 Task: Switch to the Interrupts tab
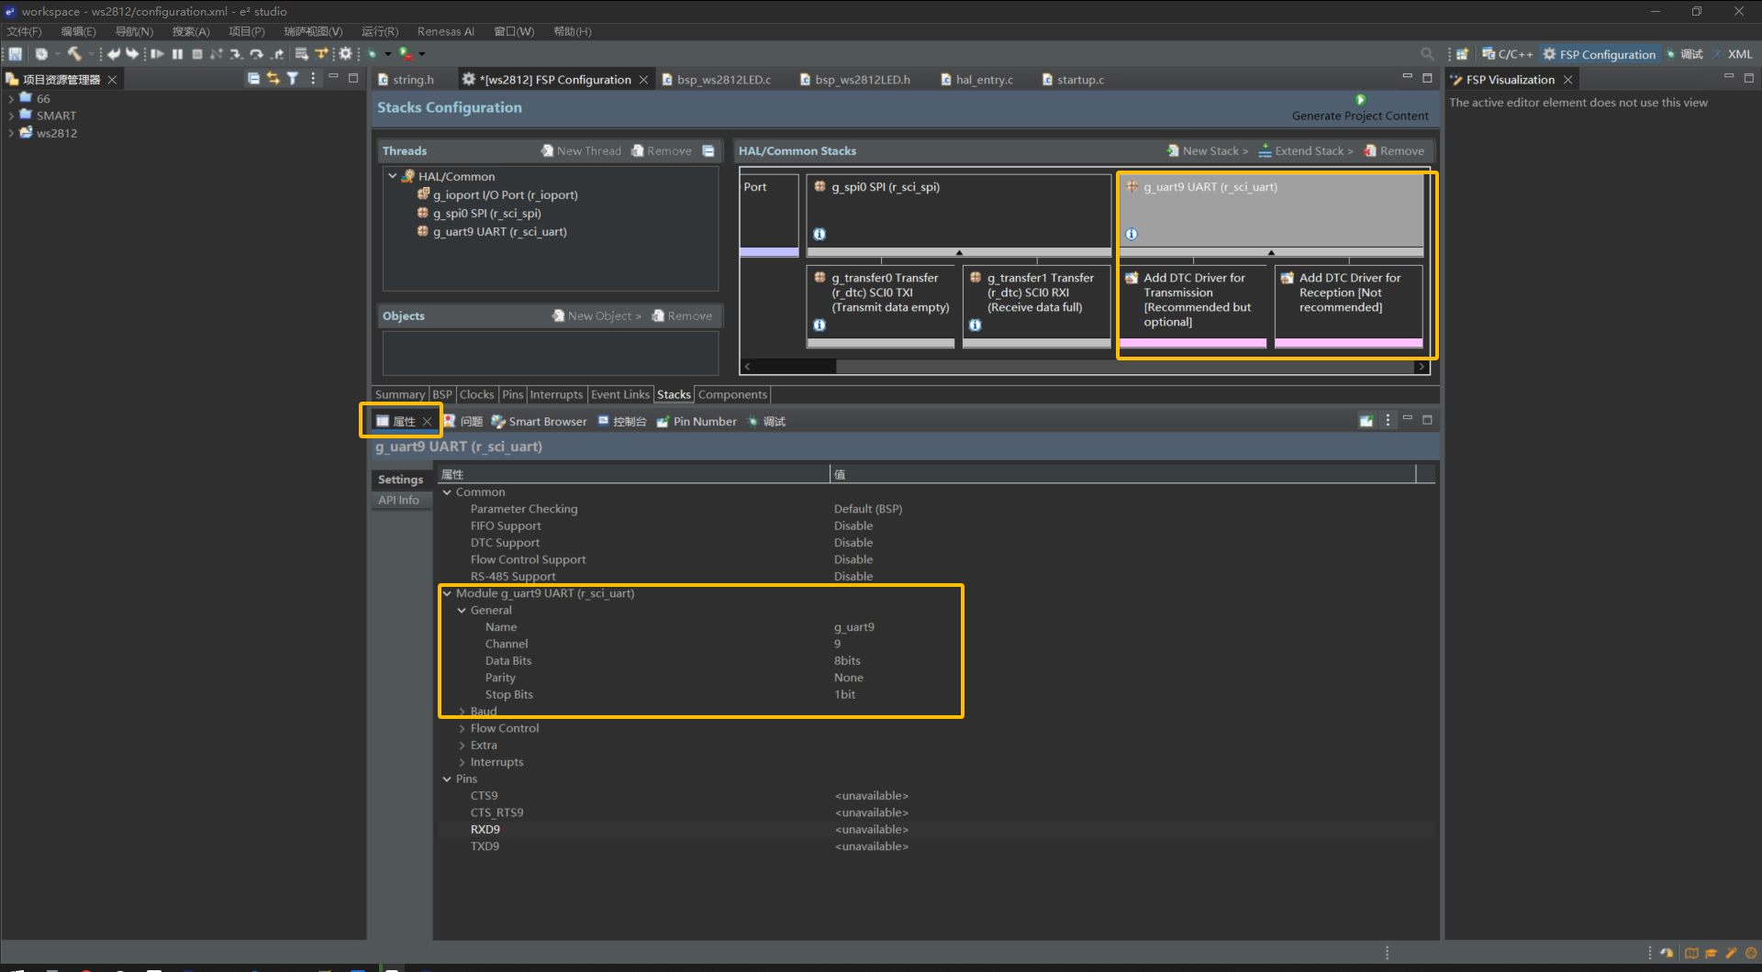tap(556, 394)
